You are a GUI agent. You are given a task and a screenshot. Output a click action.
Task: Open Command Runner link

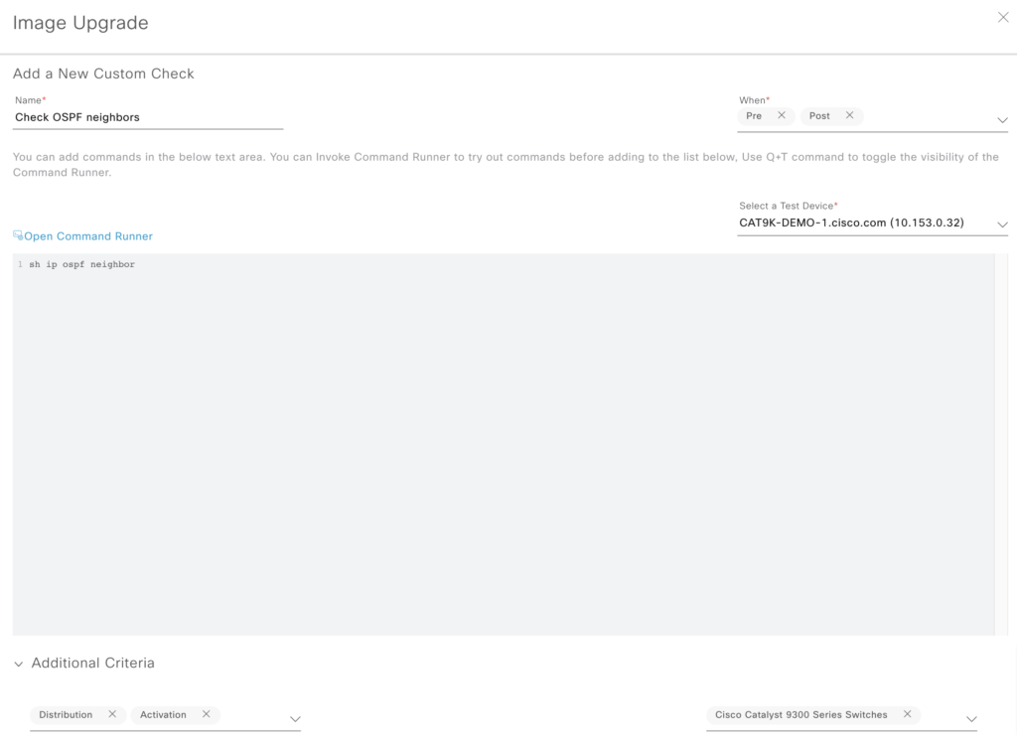pos(88,236)
